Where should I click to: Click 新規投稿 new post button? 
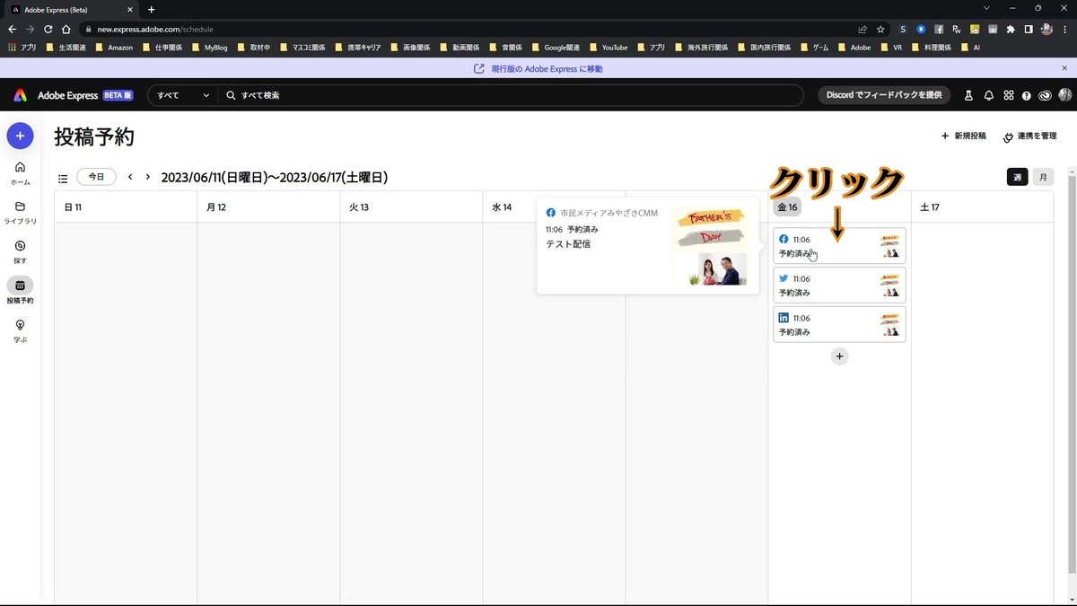point(963,136)
